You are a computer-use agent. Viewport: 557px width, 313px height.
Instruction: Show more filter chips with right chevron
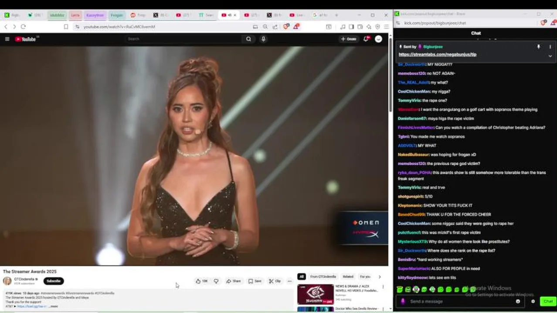(x=379, y=276)
